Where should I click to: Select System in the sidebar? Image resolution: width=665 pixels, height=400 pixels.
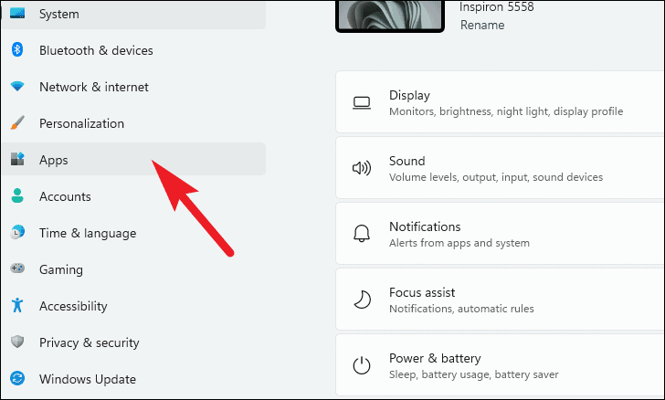(59, 14)
